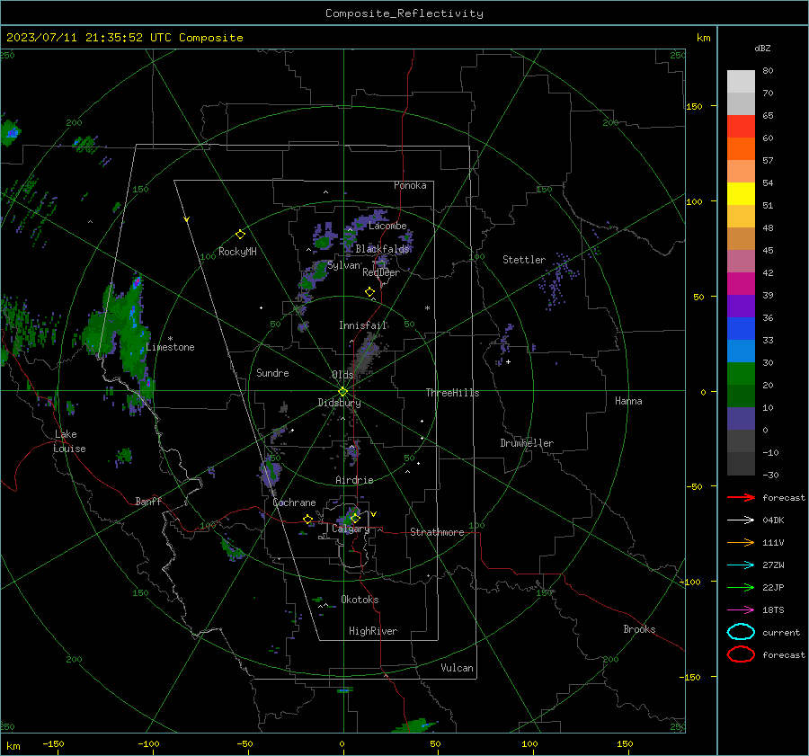Click the yellow diamond marker below Cochrane

[308, 520]
